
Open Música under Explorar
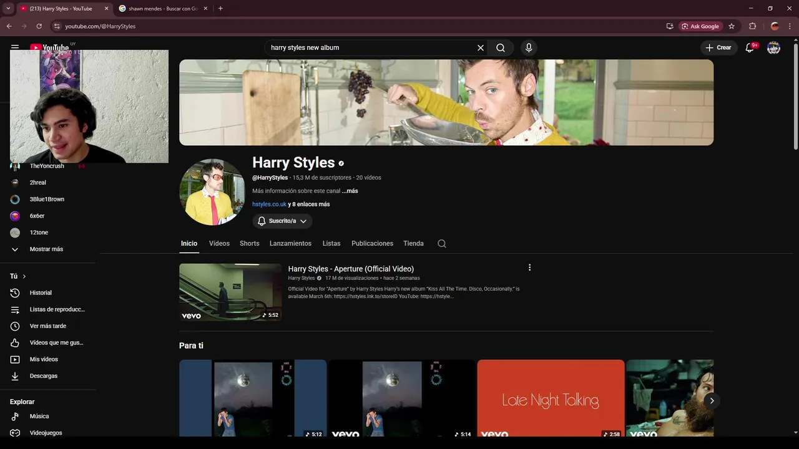pyautogui.click(x=39, y=416)
